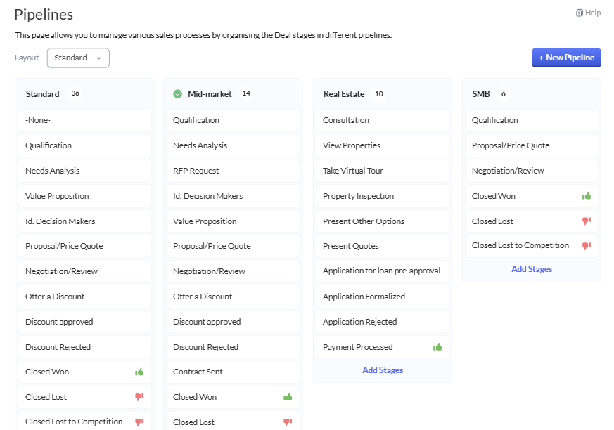Select Negotiation/Review in SMB pipeline

[532, 171]
